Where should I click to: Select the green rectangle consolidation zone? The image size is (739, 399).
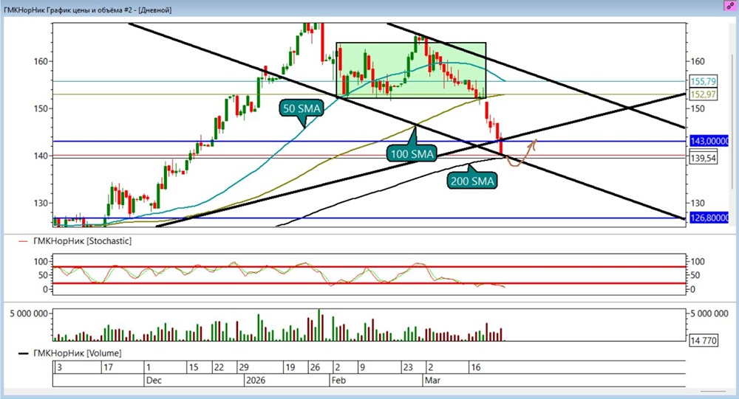point(411,71)
